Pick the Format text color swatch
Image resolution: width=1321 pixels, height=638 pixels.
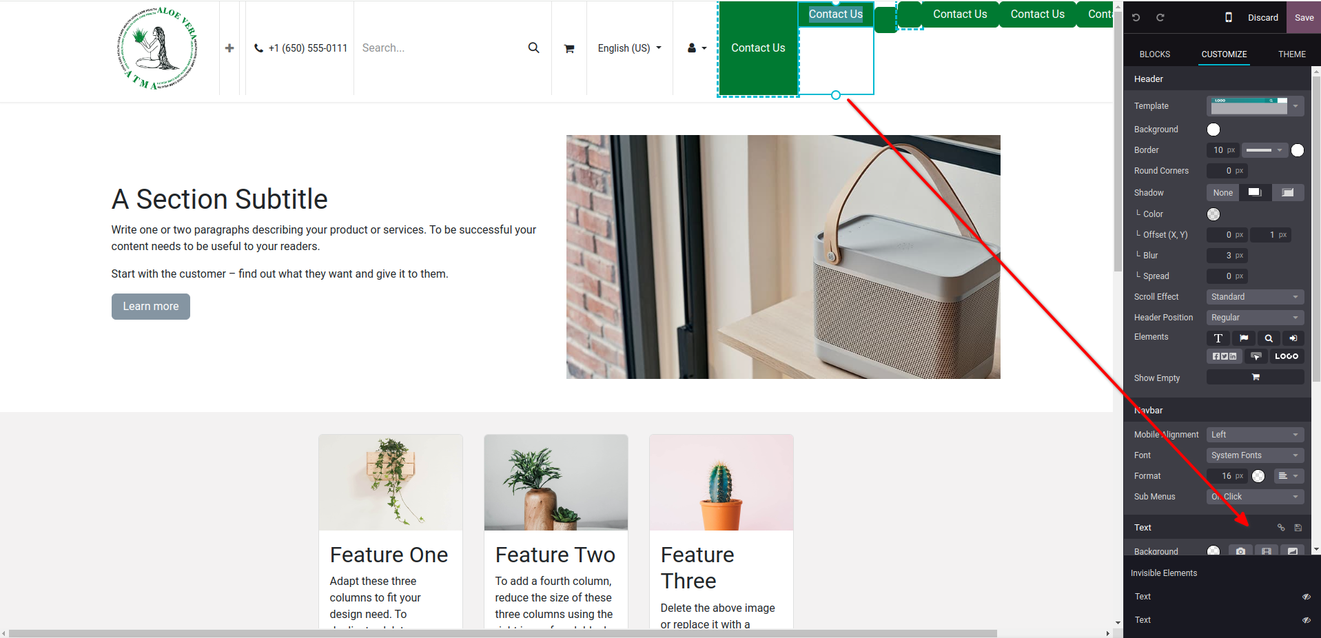pyautogui.click(x=1258, y=476)
